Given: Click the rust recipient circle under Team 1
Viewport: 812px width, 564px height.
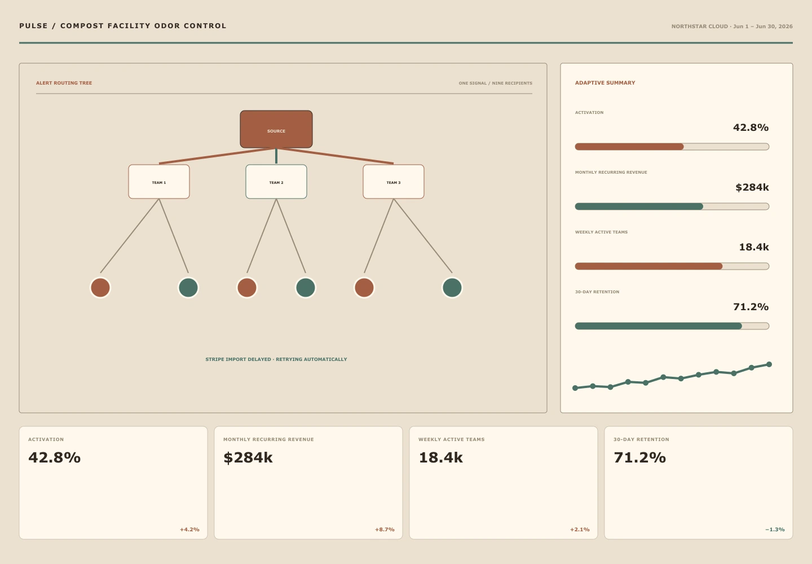Looking at the screenshot, I should (100, 288).
